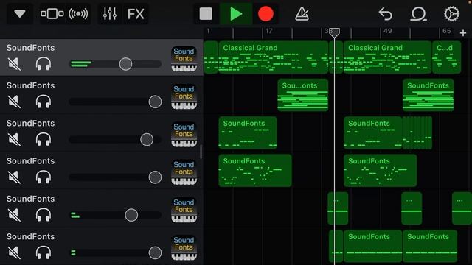Screen dimensions: 472x265
Task: Open the Live Loops grid button
Action: (78, 14)
